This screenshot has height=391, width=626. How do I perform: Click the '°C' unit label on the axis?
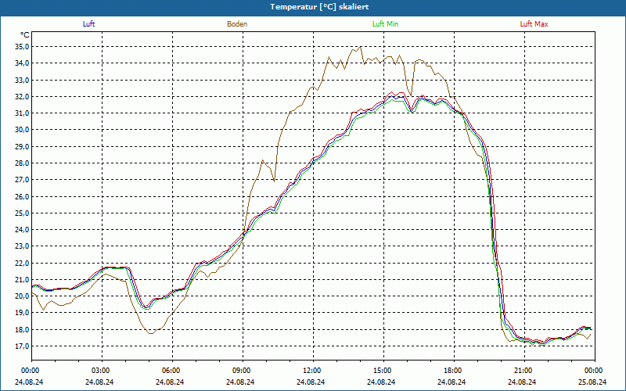(25, 35)
